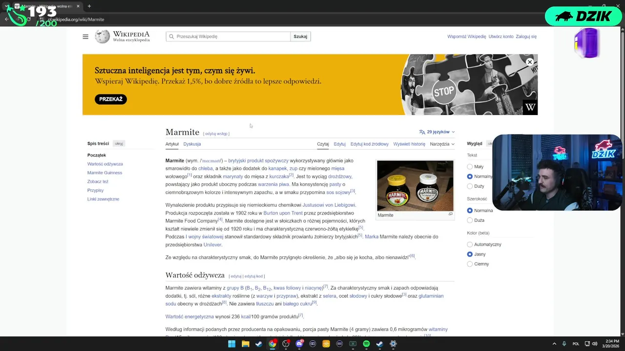Click the Wikipedia globe logo
The width and height of the screenshot is (625, 351).
click(x=102, y=37)
